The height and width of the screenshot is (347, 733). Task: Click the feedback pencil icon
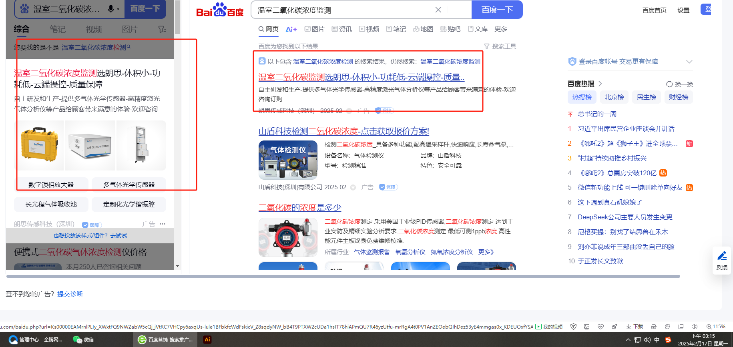pyautogui.click(x=722, y=256)
